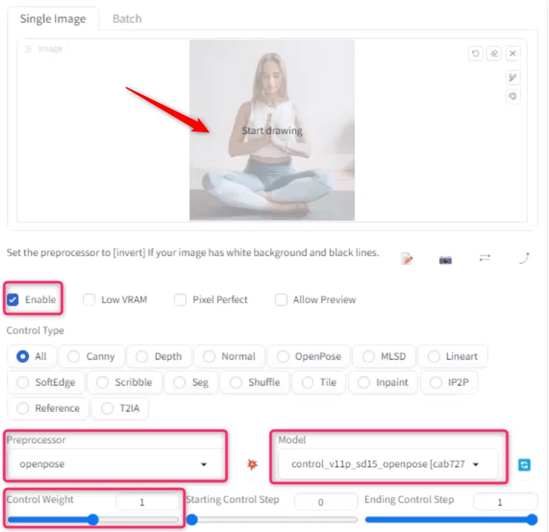
Task: Select the Seg control type
Action: click(x=191, y=382)
